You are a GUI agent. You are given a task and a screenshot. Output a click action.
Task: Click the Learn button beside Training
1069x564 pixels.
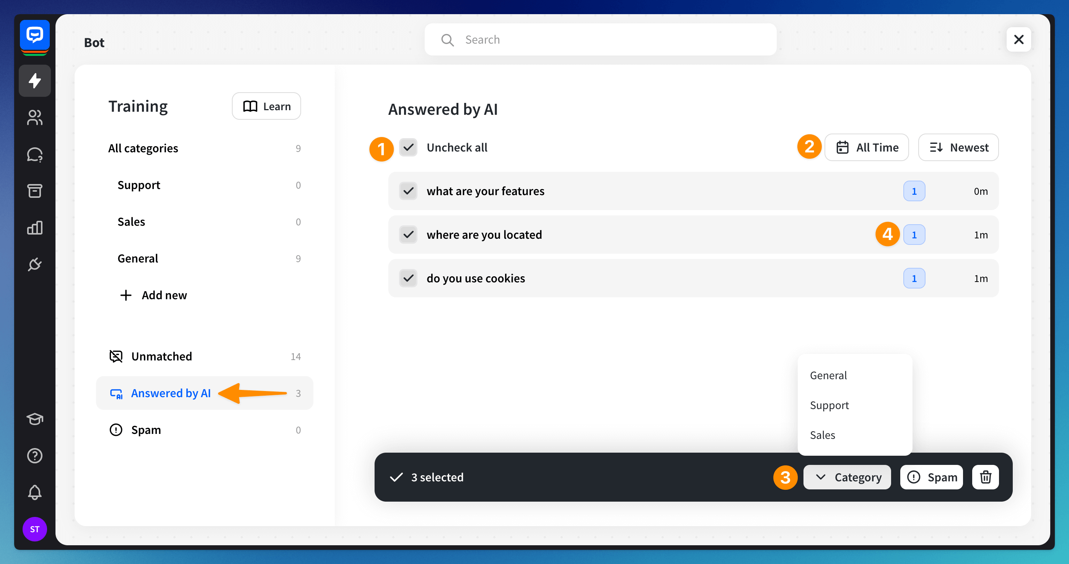coord(266,106)
